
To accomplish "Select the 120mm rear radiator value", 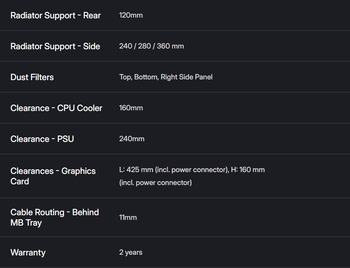I will pyautogui.click(x=131, y=15).
